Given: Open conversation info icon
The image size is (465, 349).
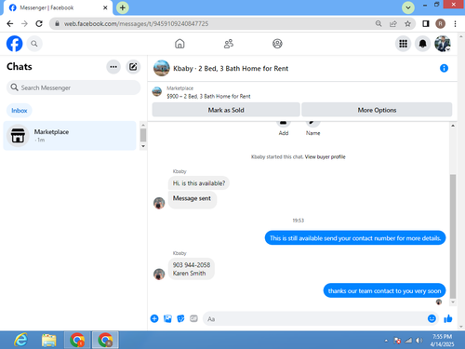Looking at the screenshot, I should [x=444, y=68].
